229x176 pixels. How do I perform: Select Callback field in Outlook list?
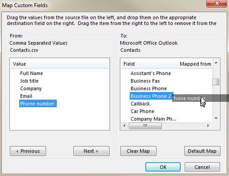(x=140, y=104)
